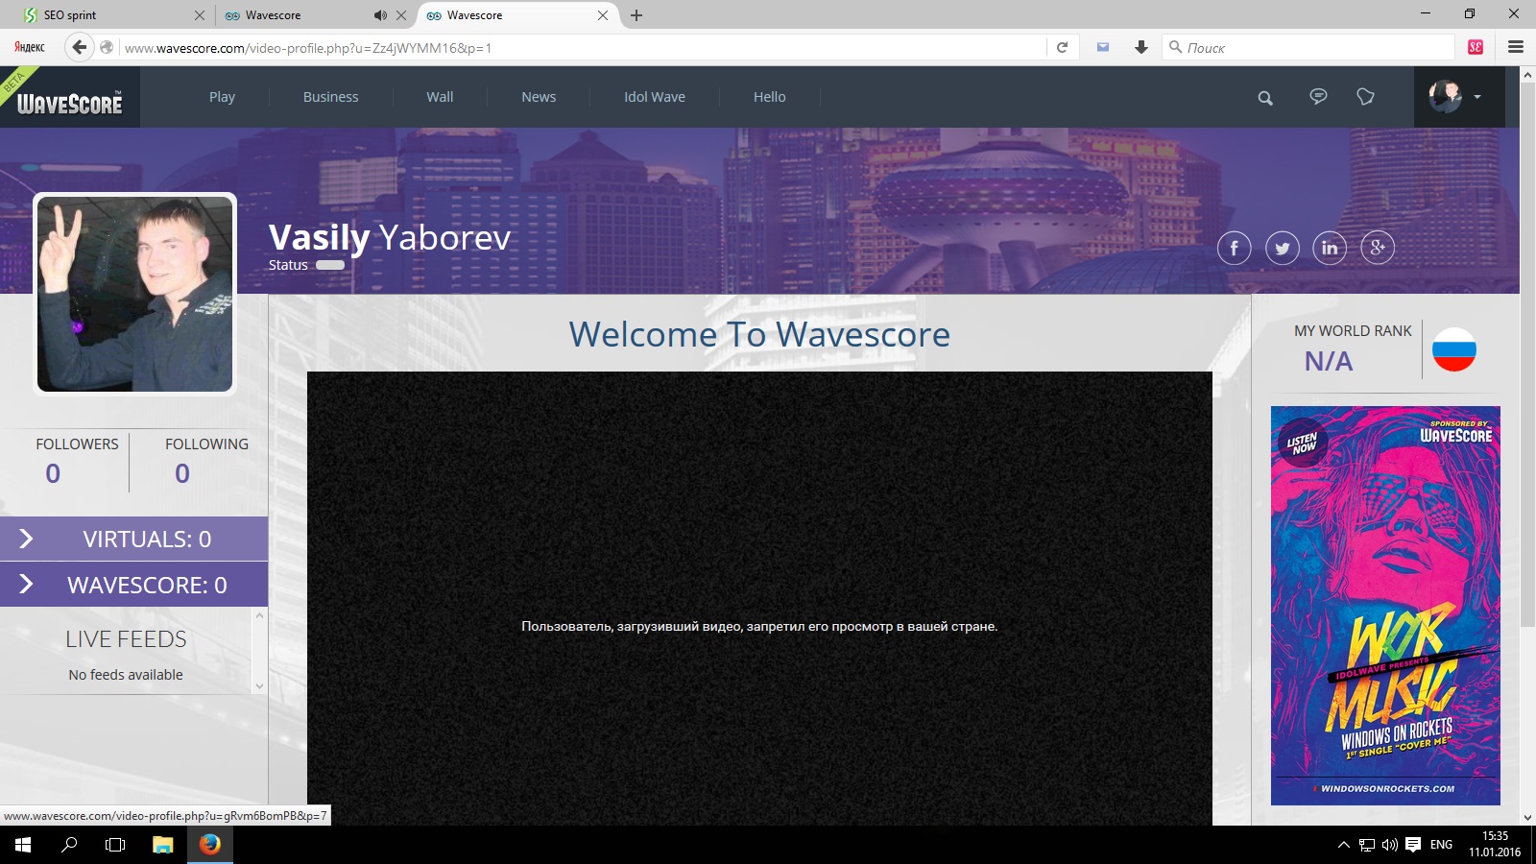Close the SEO sprint tab
The image size is (1536, 864).
coord(199,15)
